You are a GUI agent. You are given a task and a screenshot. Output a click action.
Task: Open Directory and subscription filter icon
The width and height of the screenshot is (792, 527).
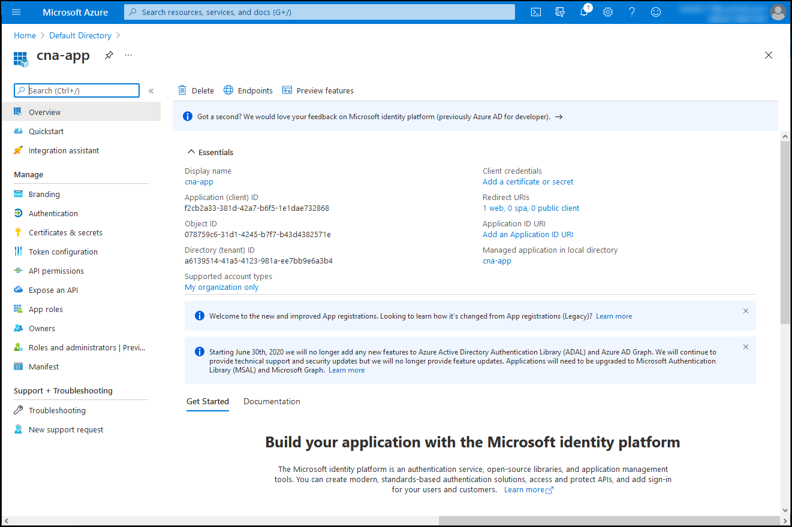click(x=560, y=12)
